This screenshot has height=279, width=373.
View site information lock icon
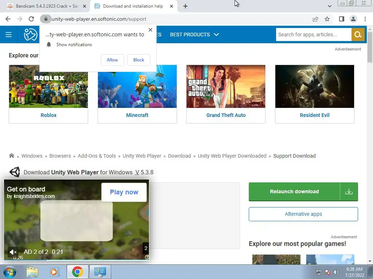point(46,19)
